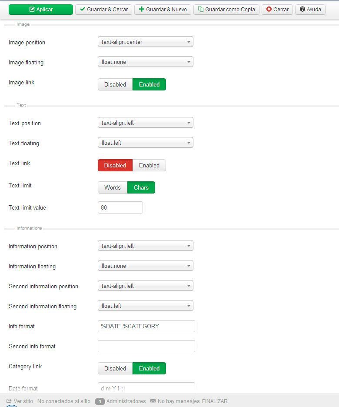Open Text floating dropdown

pyautogui.click(x=146, y=143)
